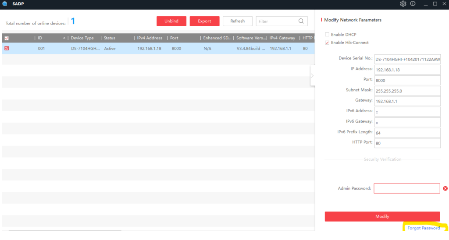Viewport: 449px width, 240px height.
Task: Sort by the HTTP column header
Action: [307, 38]
